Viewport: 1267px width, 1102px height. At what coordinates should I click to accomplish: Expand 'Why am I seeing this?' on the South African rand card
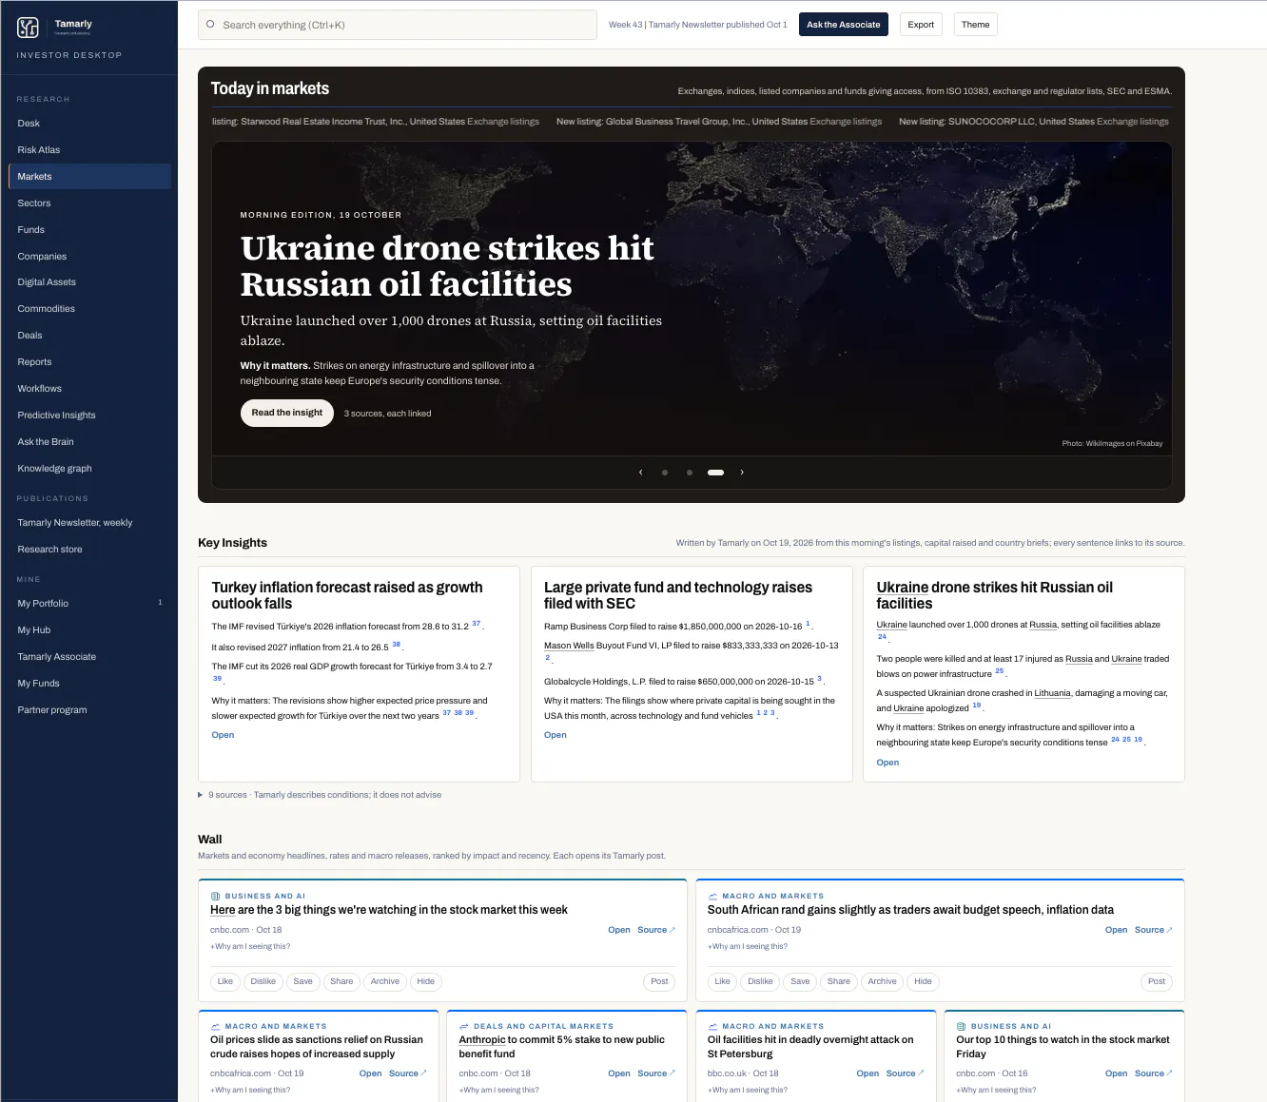click(748, 946)
